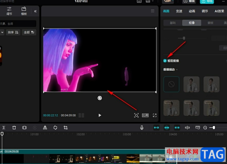Click the current timecode 00:00:22:12
Screen dimensions: 227x164
(50, 115)
